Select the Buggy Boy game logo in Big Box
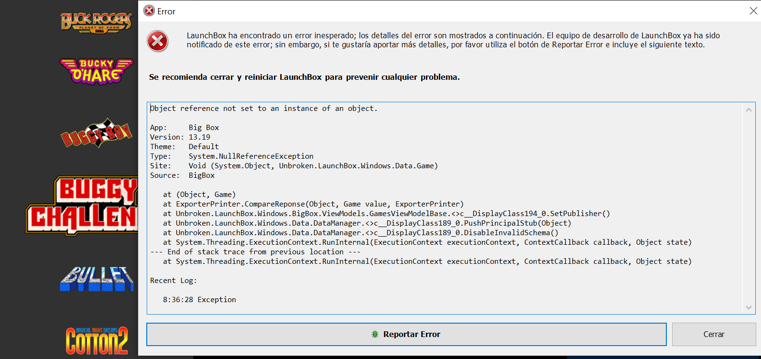This screenshot has height=359, width=761. (x=96, y=133)
